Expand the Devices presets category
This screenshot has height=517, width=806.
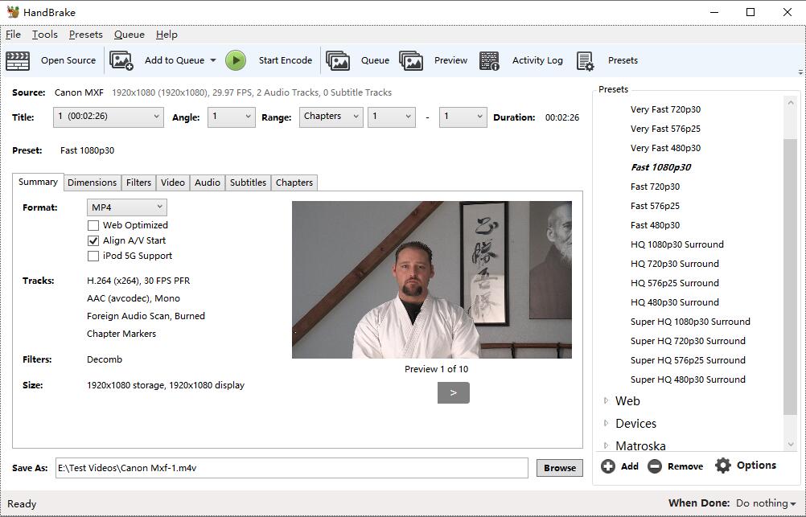click(x=606, y=423)
